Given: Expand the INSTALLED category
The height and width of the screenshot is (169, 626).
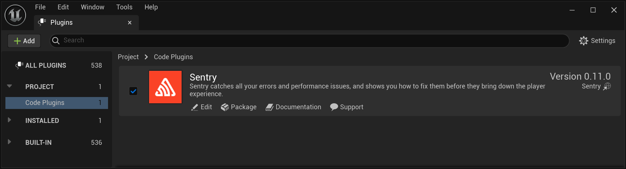Looking at the screenshot, I should point(9,120).
